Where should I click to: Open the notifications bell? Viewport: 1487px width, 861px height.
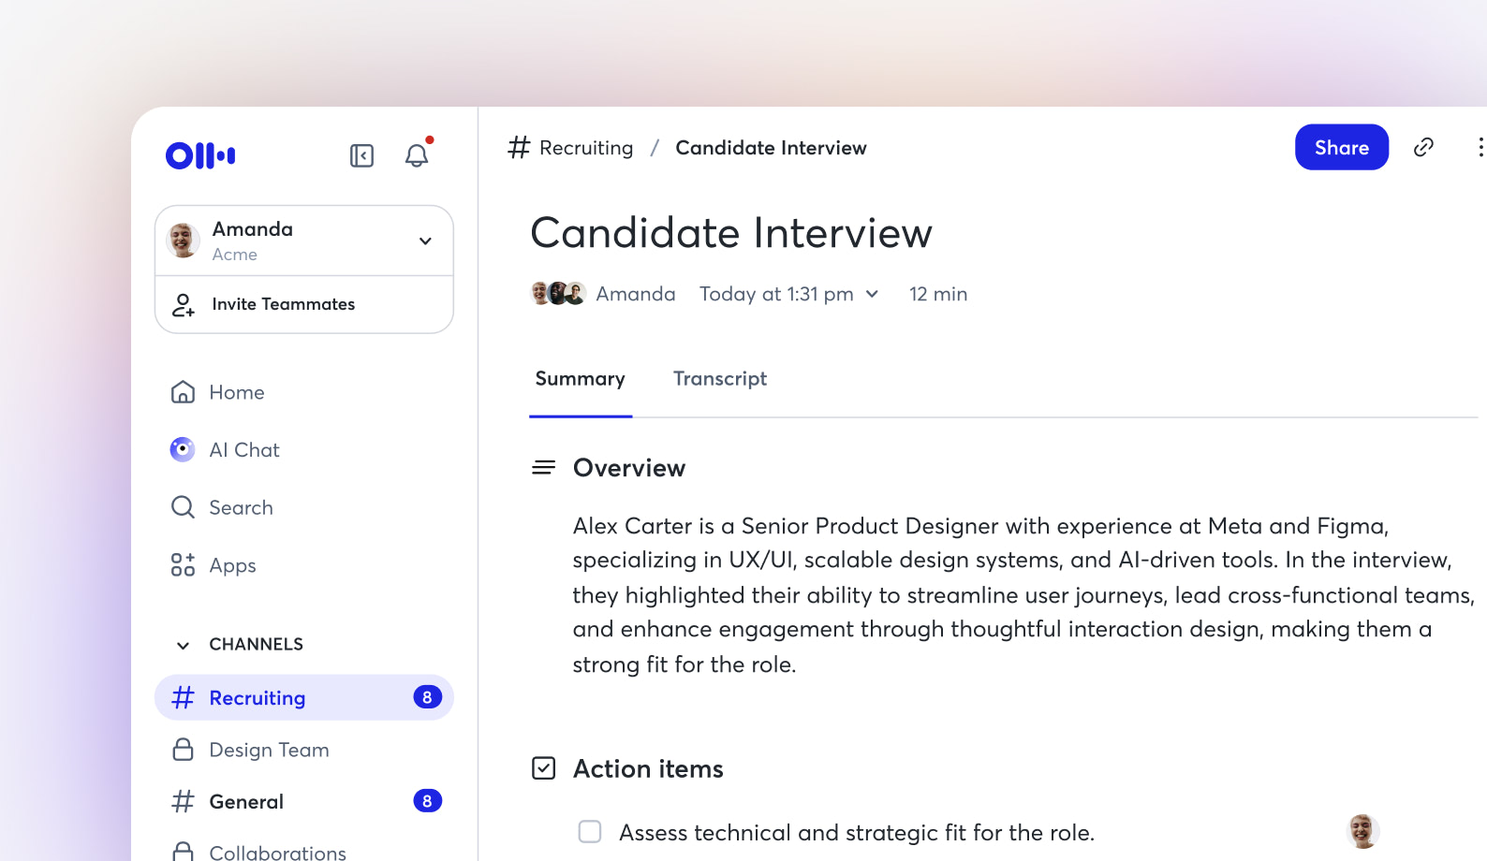pyautogui.click(x=417, y=155)
